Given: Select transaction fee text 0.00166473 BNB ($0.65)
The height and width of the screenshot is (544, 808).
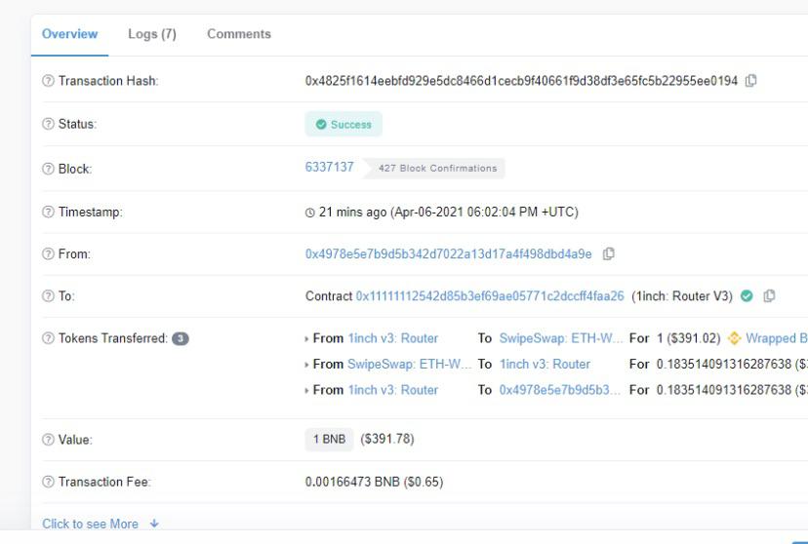Looking at the screenshot, I should coord(374,482).
